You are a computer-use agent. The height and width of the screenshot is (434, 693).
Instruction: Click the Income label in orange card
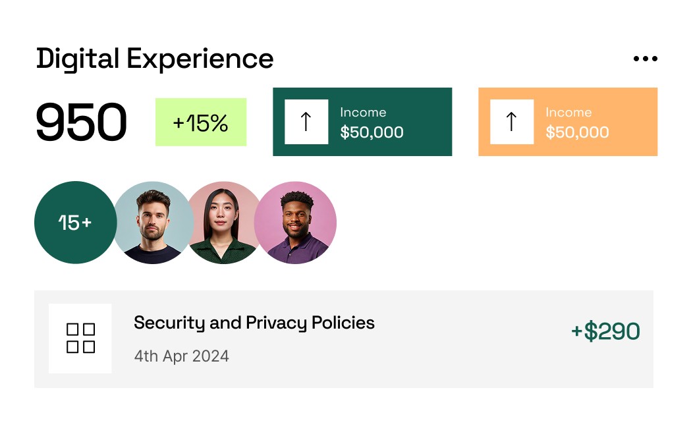pos(568,112)
